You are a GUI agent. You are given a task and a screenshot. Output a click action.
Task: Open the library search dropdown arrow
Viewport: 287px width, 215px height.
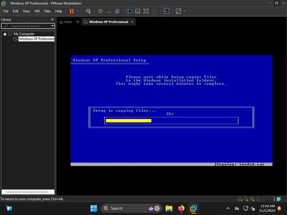[x=52, y=26]
